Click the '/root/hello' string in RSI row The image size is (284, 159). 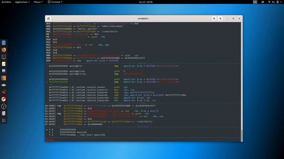click(109, 31)
